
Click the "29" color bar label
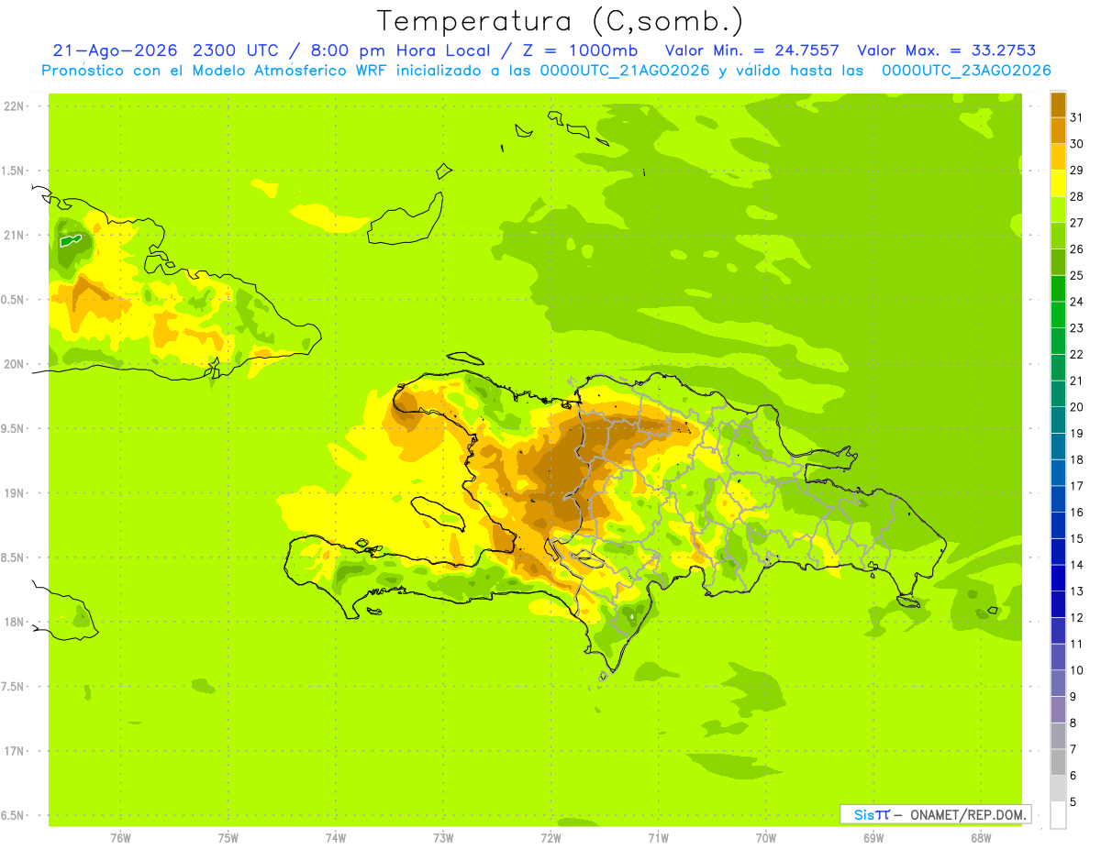coord(1076,171)
